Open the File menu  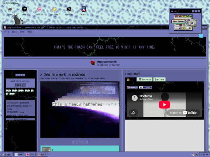point(7,32)
